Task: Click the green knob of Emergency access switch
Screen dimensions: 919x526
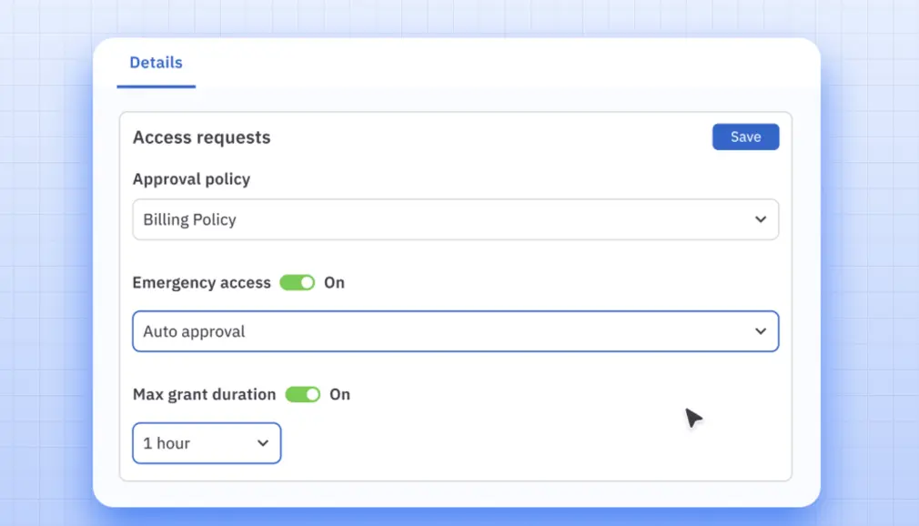Action: click(x=307, y=282)
